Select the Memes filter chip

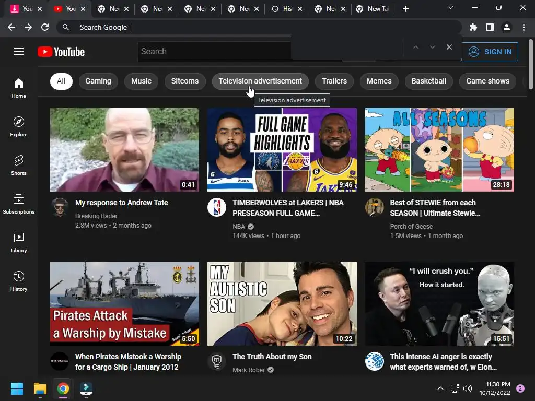tap(379, 81)
